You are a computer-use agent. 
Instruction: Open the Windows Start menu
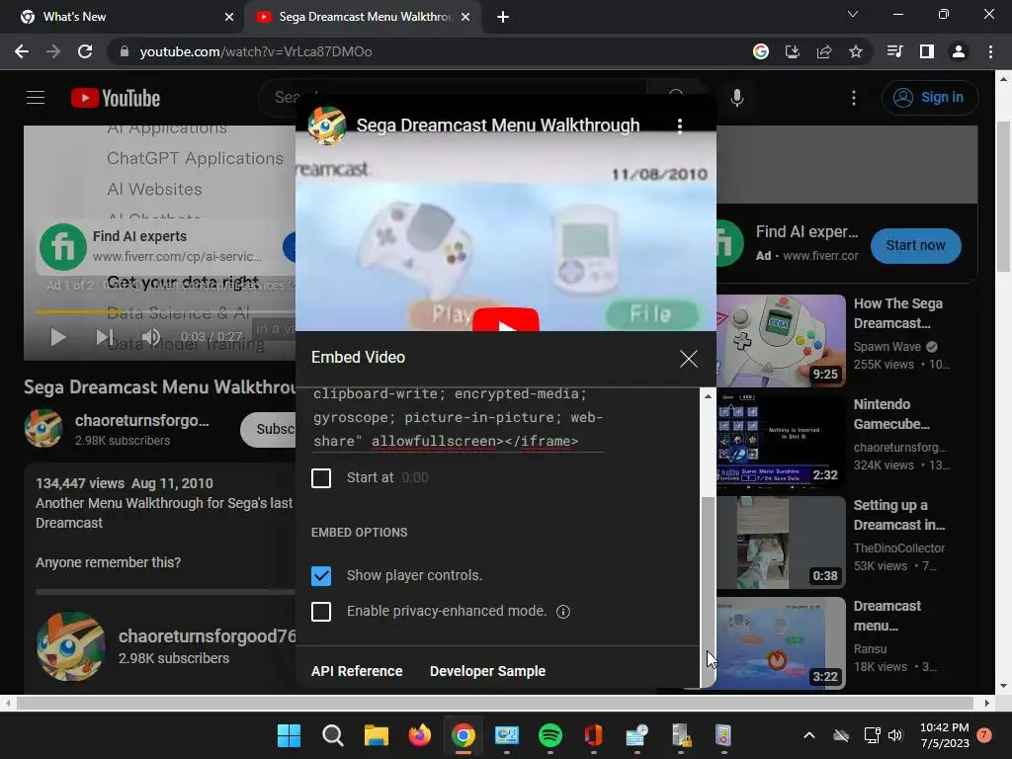tap(289, 735)
